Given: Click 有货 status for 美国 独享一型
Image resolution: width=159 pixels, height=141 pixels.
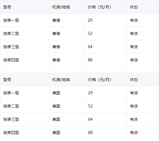Looking at the screenshot, I should click(134, 93).
